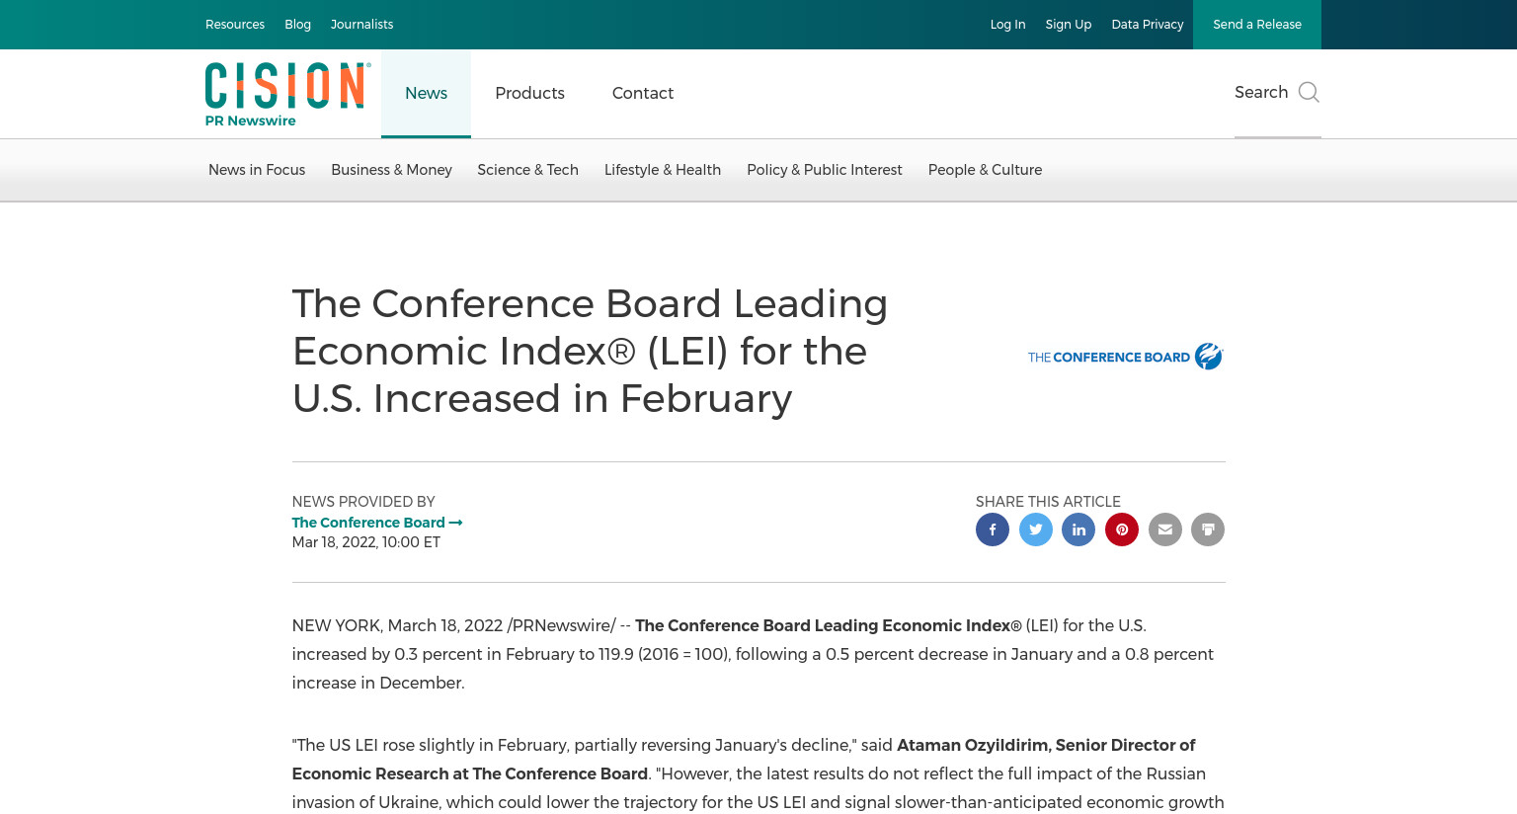Email this article via envelope icon
Image resolution: width=1517 pixels, height=814 pixels.
click(1165, 529)
